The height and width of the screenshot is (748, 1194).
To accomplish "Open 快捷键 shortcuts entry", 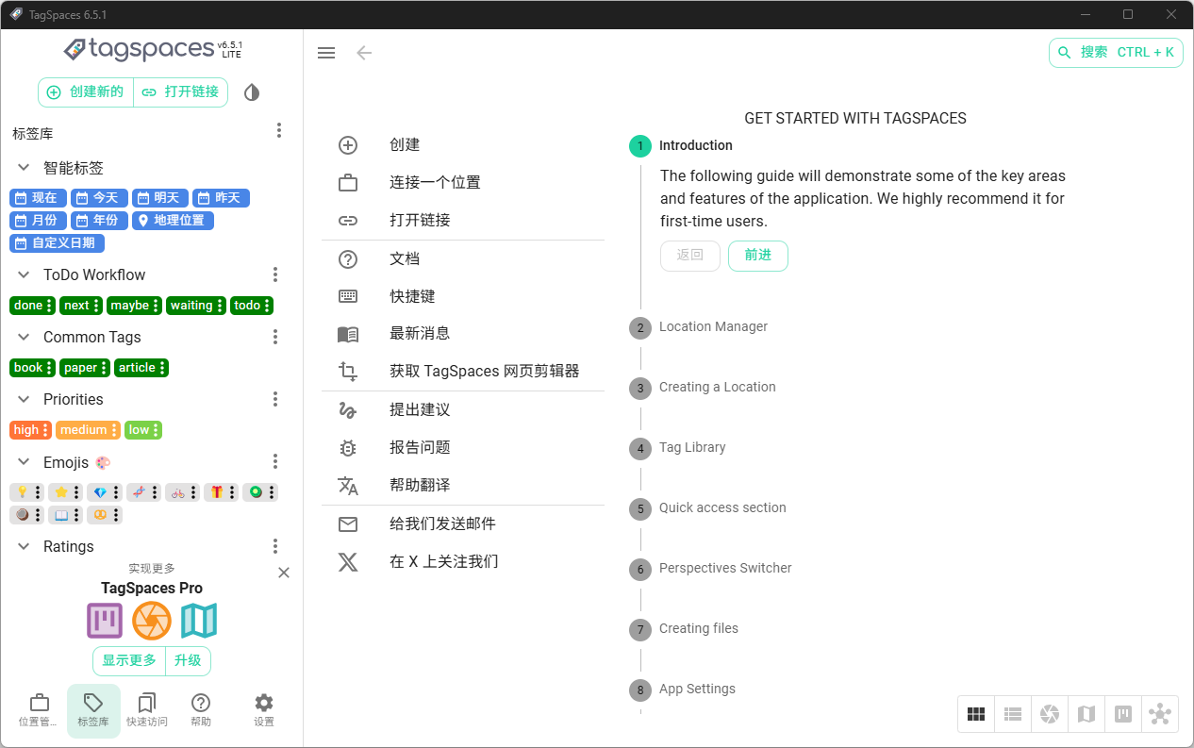I will [x=463, y=296].
